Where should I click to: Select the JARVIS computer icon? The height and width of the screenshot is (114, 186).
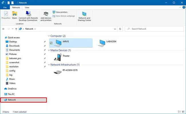[58, 43]
